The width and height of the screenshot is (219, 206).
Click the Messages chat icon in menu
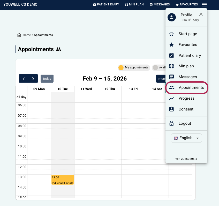pos(171,77)
